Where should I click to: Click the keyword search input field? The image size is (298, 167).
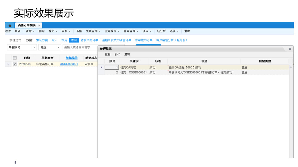[x=80, y=47]
